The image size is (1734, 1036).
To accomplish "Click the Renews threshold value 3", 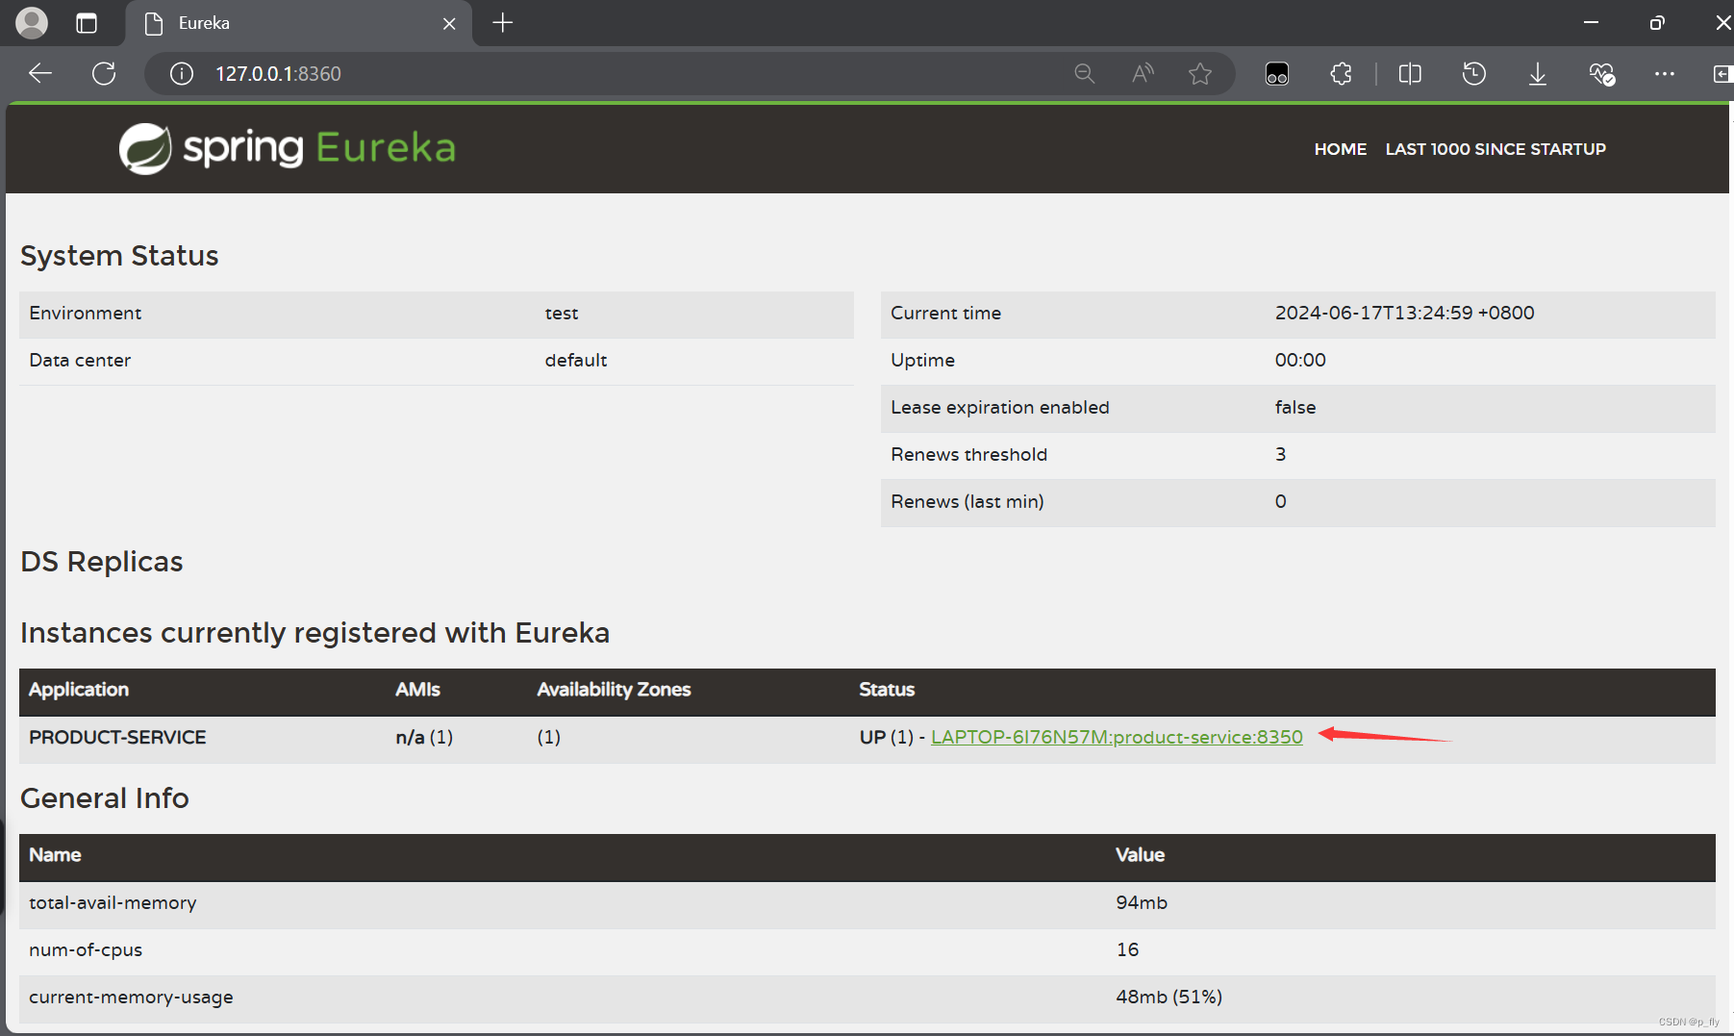I will (1280, 454).
